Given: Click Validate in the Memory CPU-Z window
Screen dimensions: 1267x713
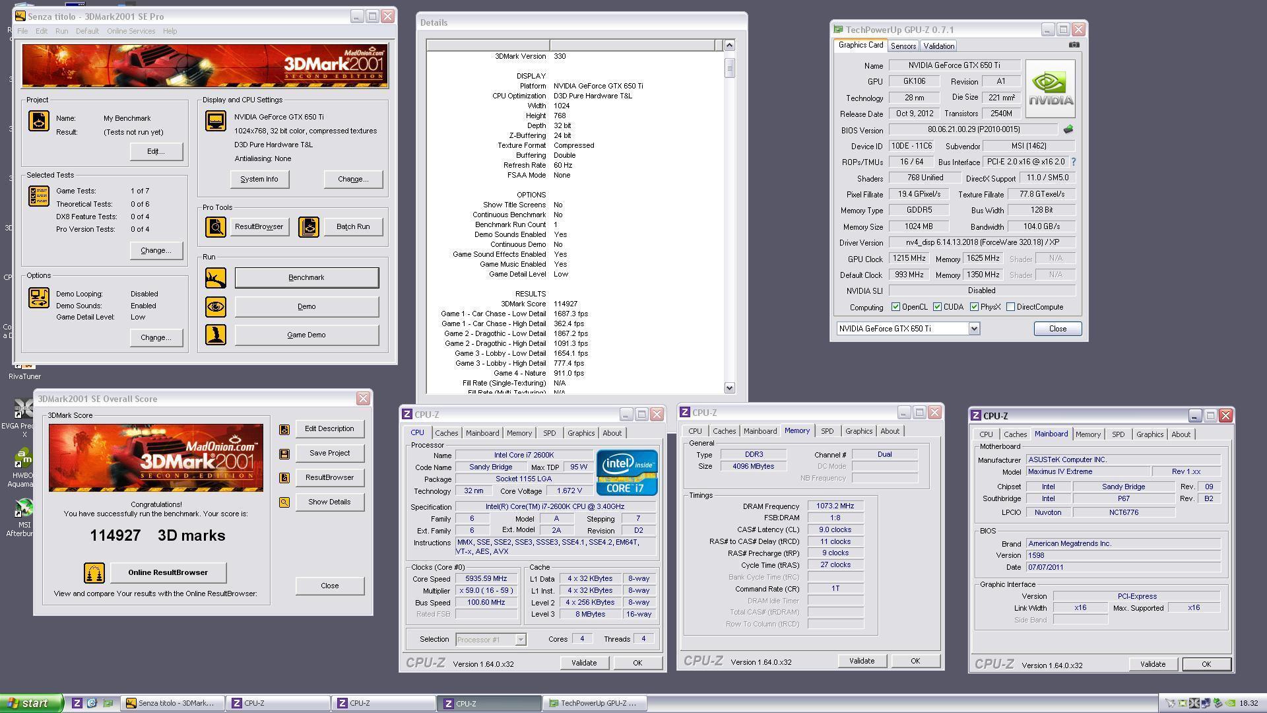Looking at the screenshot, I should (x=861, y=661).
